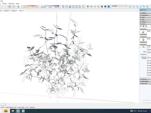The height and width of the screenshot is (113, 151).
Task: Enable X-ray face style
Action: click(x=88, y=7)
